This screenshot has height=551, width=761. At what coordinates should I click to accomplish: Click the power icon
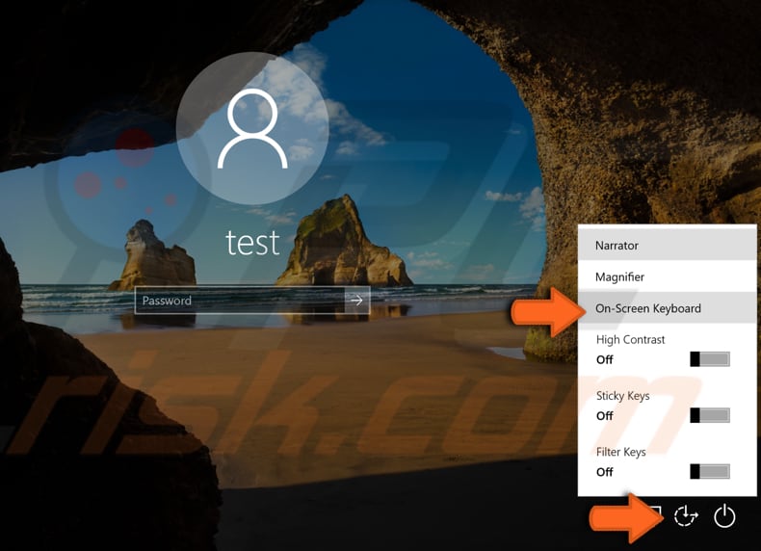tap(724, 515)
